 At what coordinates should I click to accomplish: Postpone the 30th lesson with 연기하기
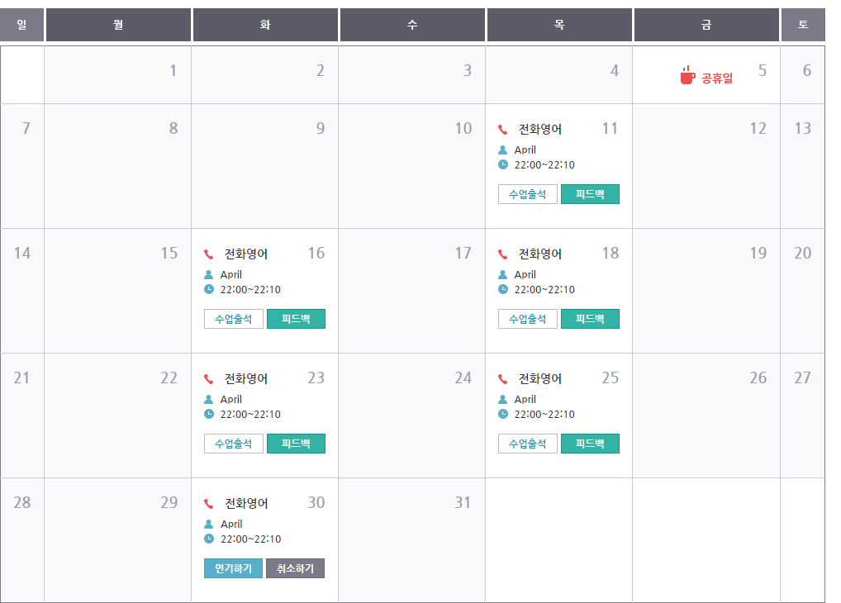233,568
